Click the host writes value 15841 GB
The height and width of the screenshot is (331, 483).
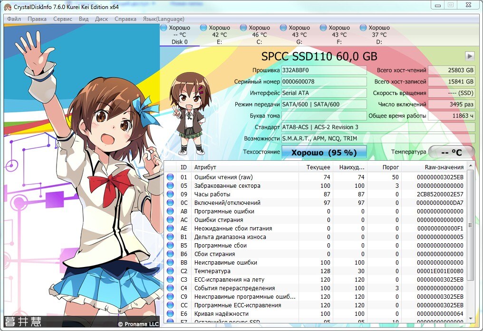452,82
